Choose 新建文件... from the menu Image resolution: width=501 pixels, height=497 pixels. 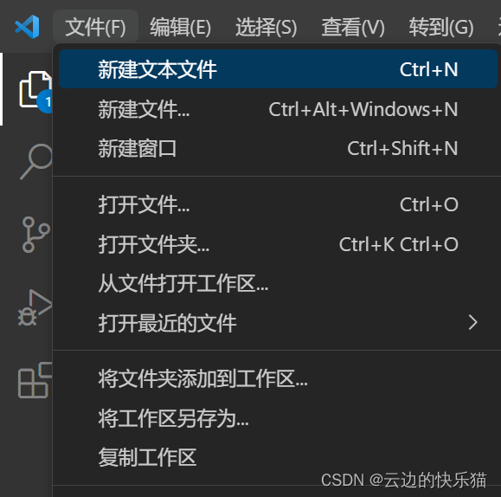(x=278, y=109)
